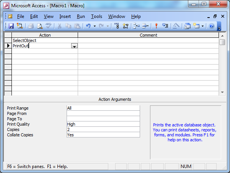Open the Redo history dropdown arrow
Screen dimensions: 230x173
(108, 26)
